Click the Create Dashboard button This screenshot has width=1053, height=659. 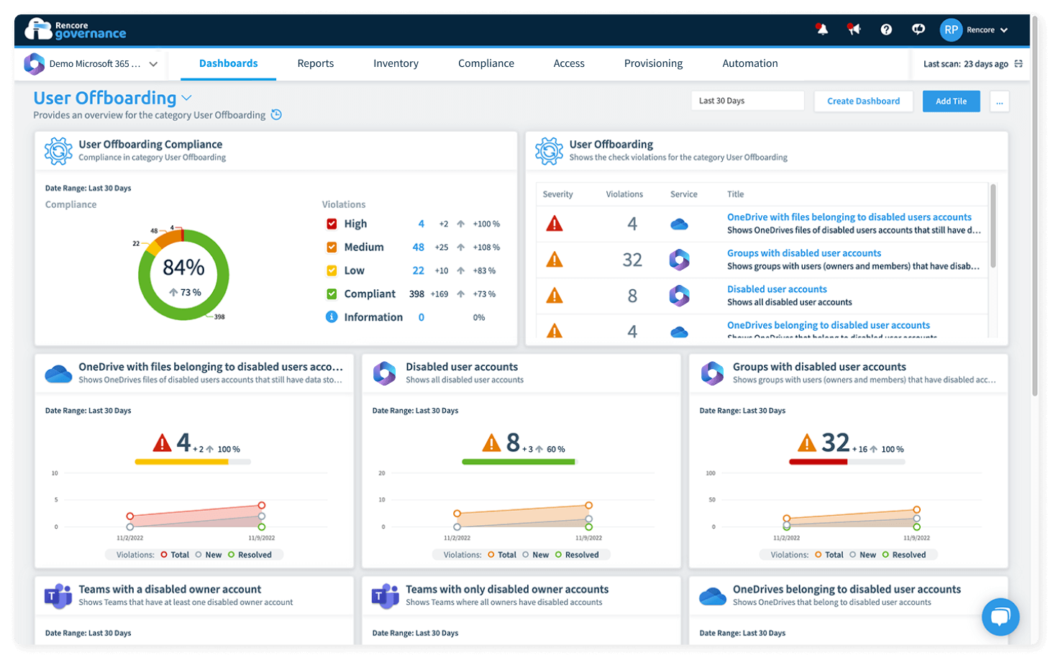click(x=863, y=101)
